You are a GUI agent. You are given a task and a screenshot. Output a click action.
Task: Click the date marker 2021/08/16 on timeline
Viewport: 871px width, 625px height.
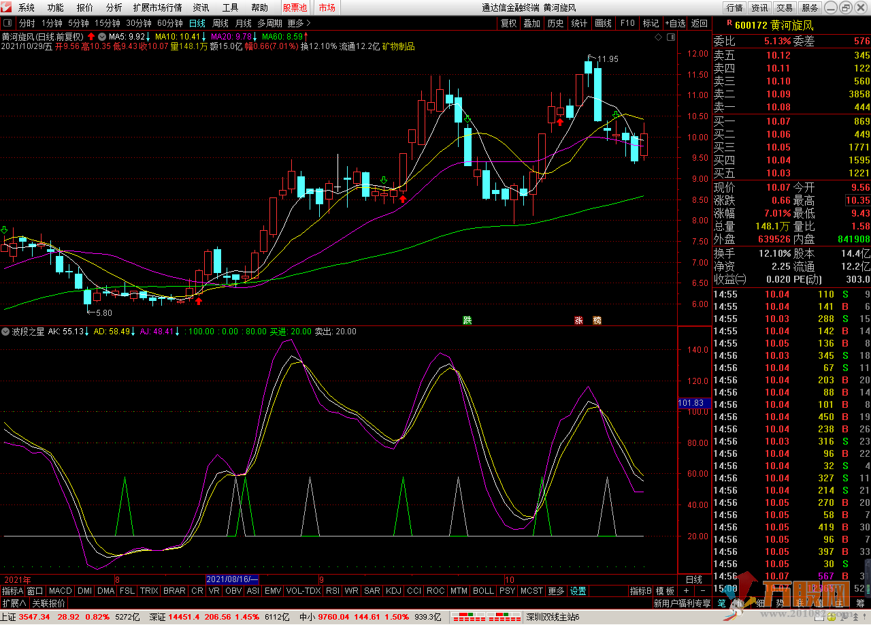(x=233, y=579)
